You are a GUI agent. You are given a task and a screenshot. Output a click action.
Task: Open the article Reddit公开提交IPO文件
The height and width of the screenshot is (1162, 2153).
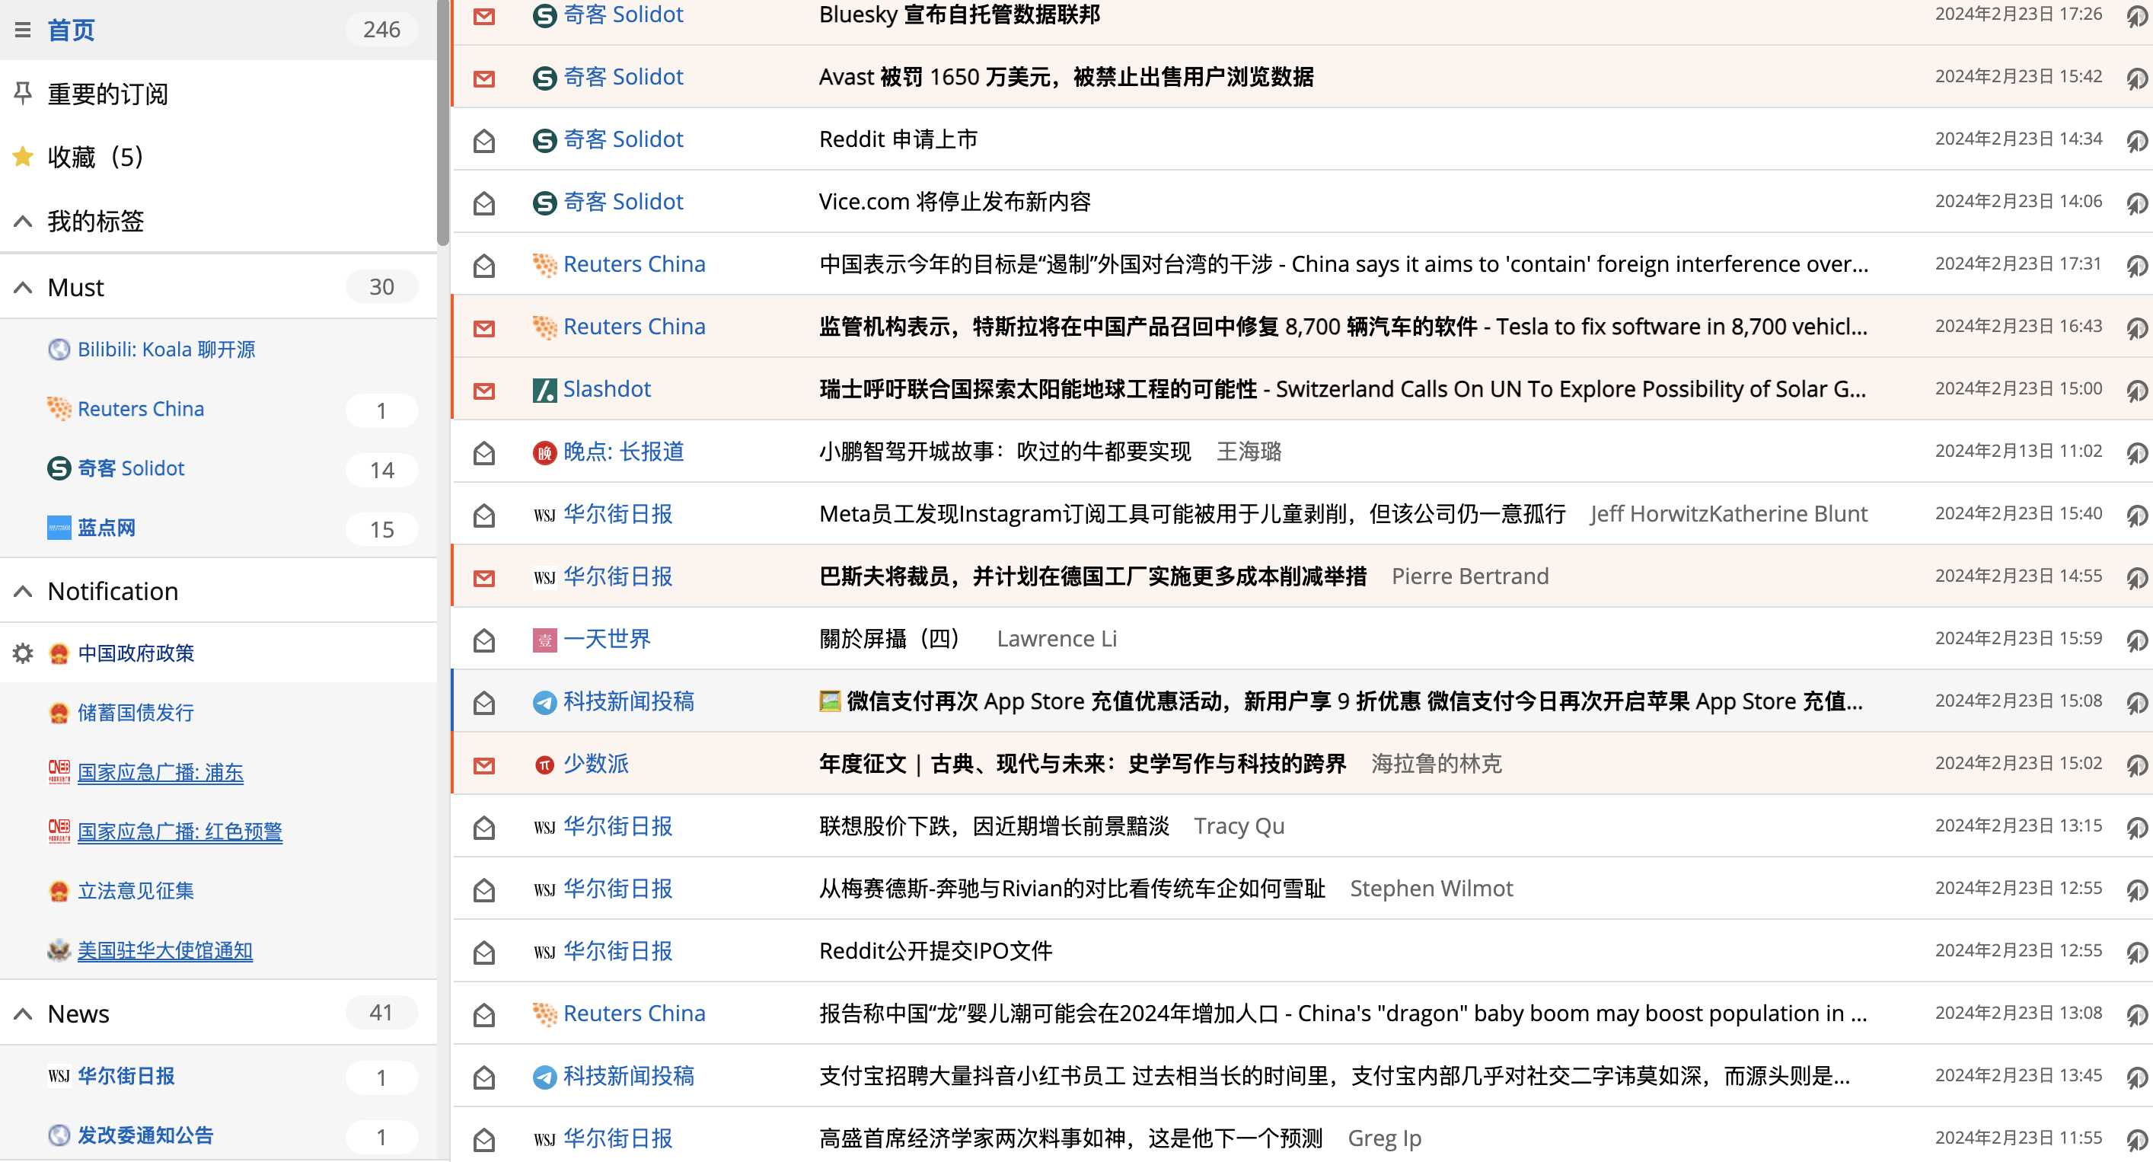coord(935,951)
